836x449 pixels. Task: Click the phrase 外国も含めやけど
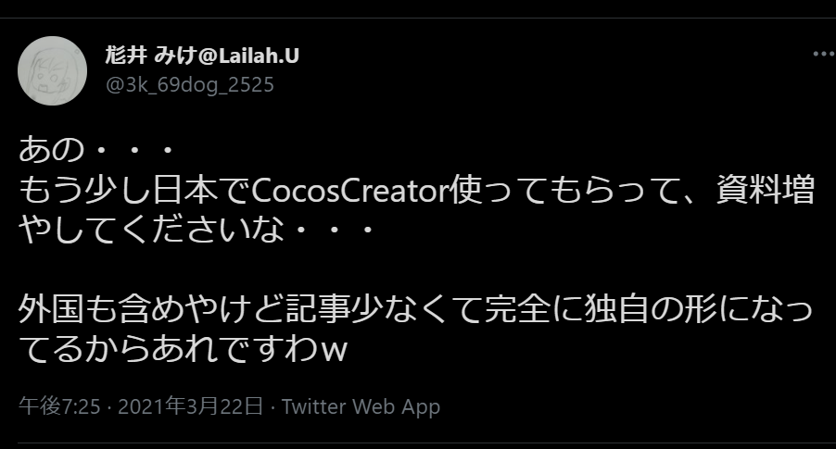pyautogui.click(x=152, y=310)
